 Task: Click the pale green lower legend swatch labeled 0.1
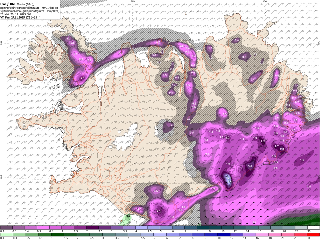coord(6,235)
